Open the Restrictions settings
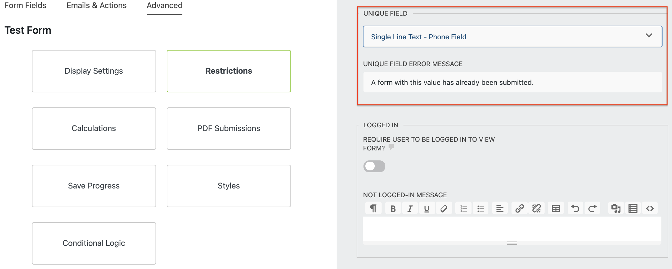Viewport: 672px width, 269px height. pos(229,71)
